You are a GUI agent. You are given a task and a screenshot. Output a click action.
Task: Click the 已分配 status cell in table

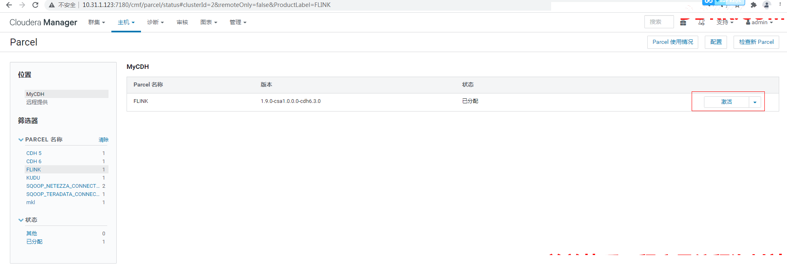pyautogui.click(x=470, y=101)
